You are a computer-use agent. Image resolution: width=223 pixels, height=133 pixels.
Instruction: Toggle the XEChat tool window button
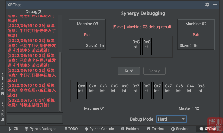[207, 129]
